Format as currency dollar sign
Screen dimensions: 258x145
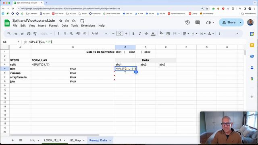tap(58, 33)
